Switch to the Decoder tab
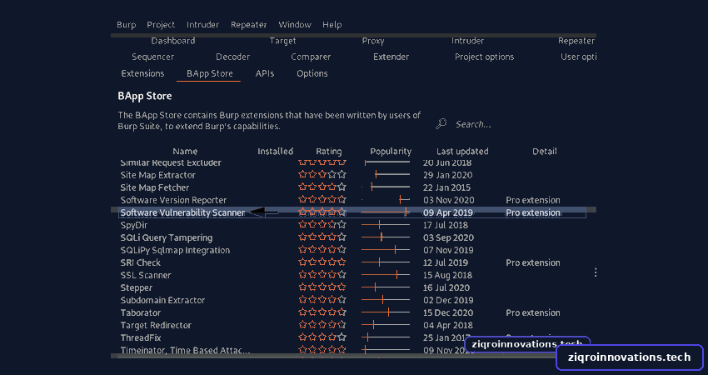The height and width of the screenshot is (375, 708). [232, 57]
